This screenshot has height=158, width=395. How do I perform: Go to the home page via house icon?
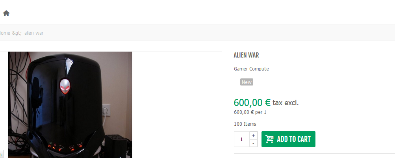[x=6, y=13]
